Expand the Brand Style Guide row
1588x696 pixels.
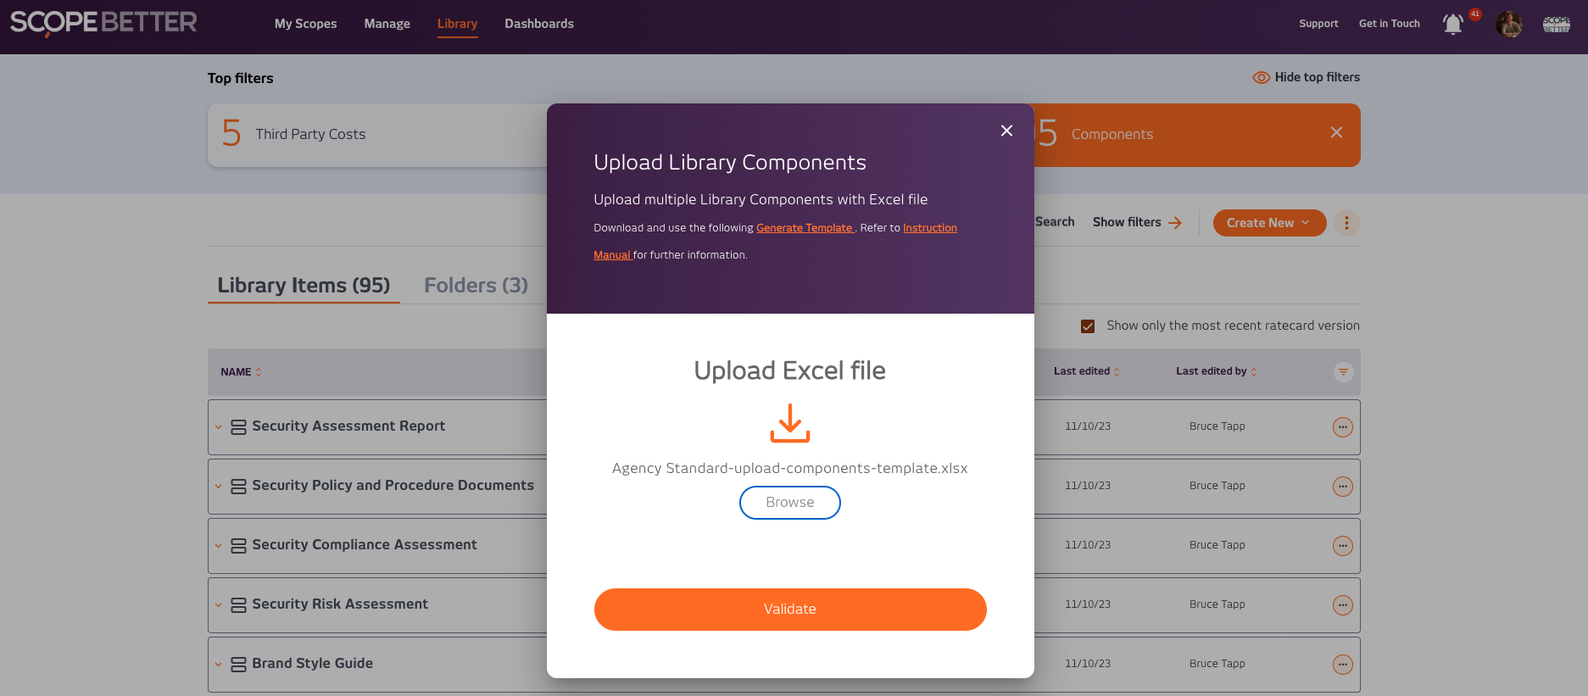(219, 665)
